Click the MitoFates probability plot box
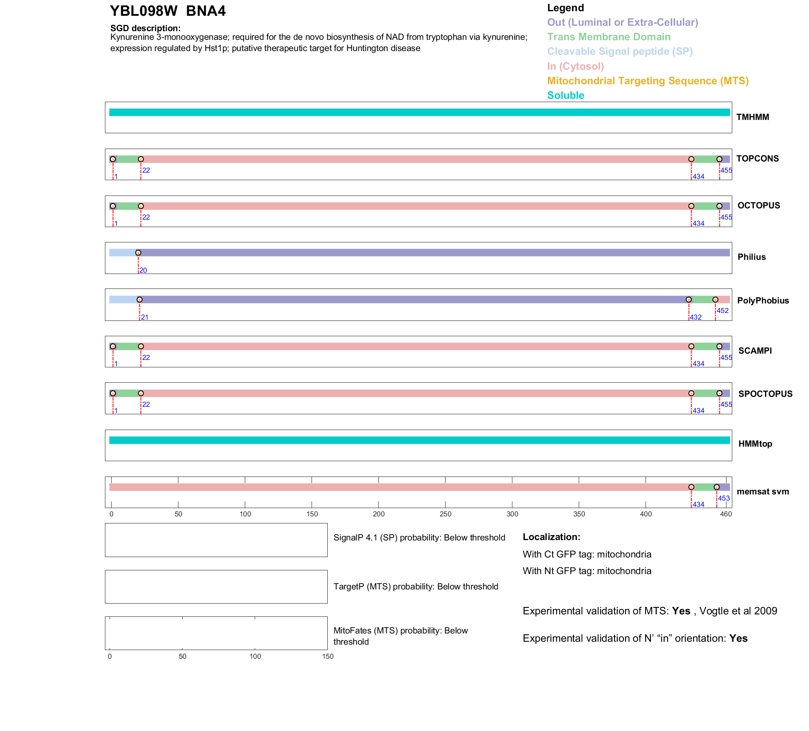 [216, 633]
